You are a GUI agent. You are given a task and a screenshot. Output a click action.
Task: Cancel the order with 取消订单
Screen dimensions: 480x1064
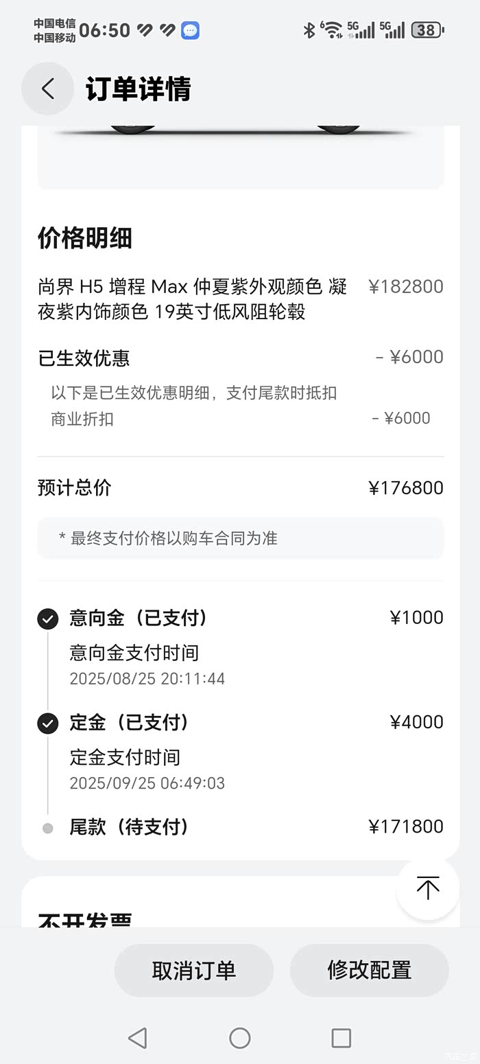194,970
